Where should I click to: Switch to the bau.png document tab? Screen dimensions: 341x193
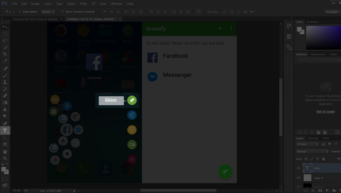[35, 19]
